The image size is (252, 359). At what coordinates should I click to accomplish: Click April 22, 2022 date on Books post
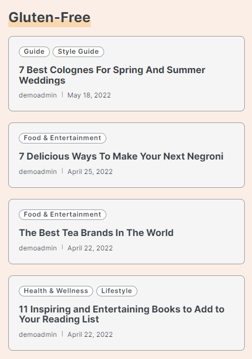pos(90,335)
